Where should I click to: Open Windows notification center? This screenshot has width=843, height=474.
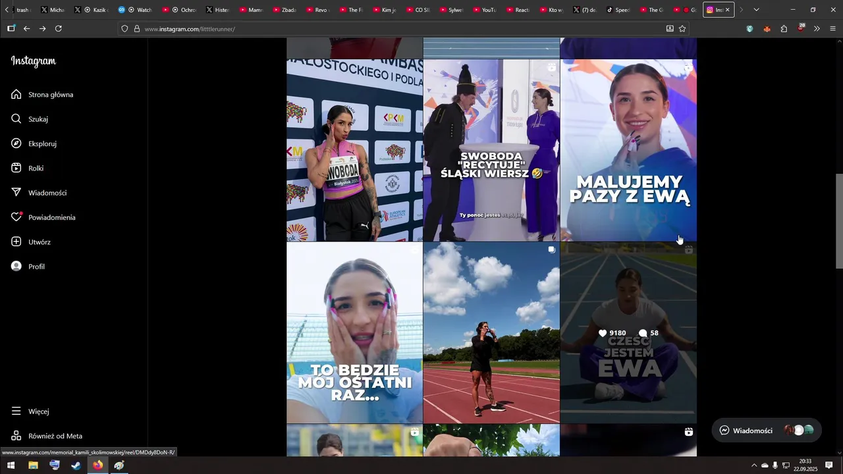829,465
